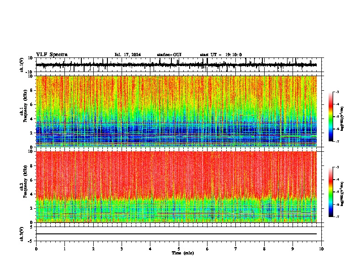Click time axis tick label 2
The image size is (362, 279).
(93, 249)
